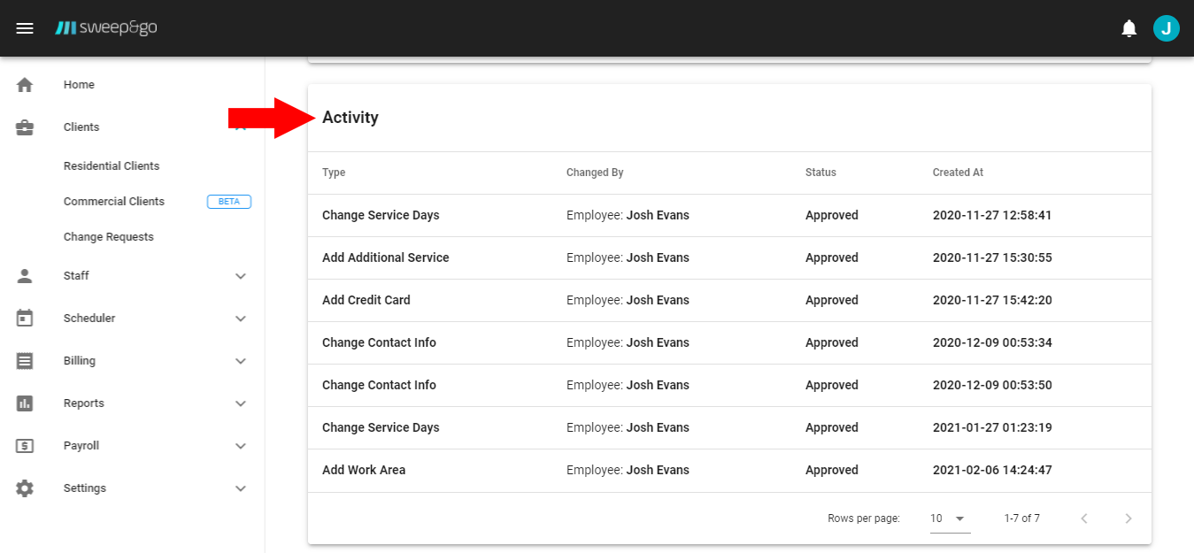Click the Scheduler calendar icon
1194x553 pixels.
[x=25, y=319]
